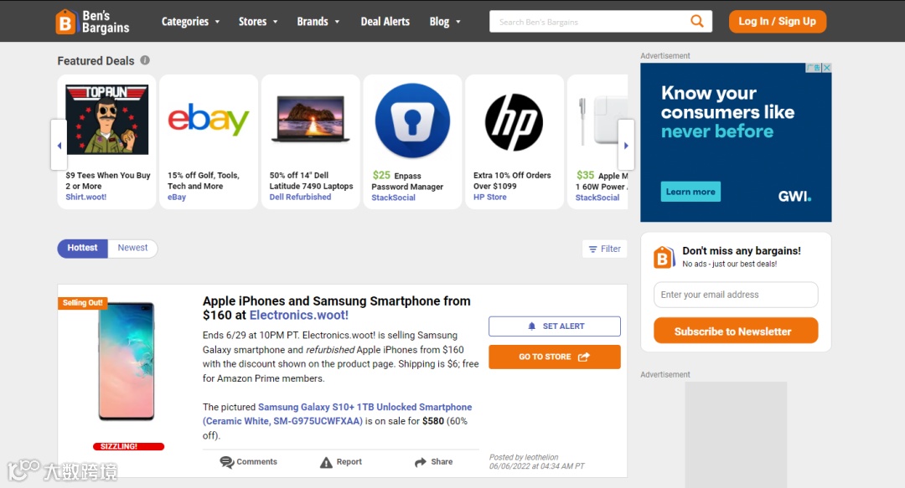The width and height of the screenshot is (905, 488).
Task: Click the newsletter email address field
Action: [x=736, y=295]
